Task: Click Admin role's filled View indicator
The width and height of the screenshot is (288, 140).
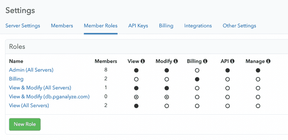Action: [136, 70]
